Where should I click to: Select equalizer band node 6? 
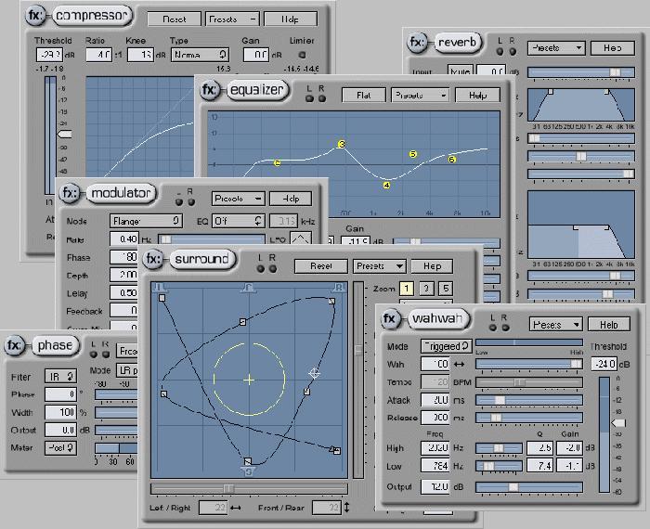click(452, 159)
